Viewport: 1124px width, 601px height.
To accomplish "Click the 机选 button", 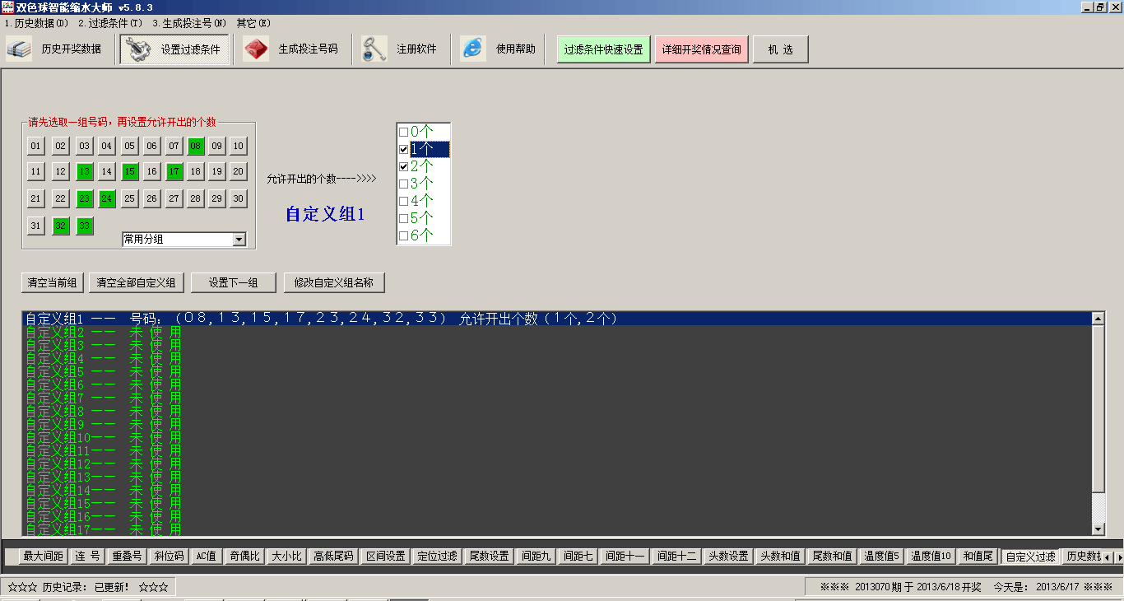I will [781, 49].
